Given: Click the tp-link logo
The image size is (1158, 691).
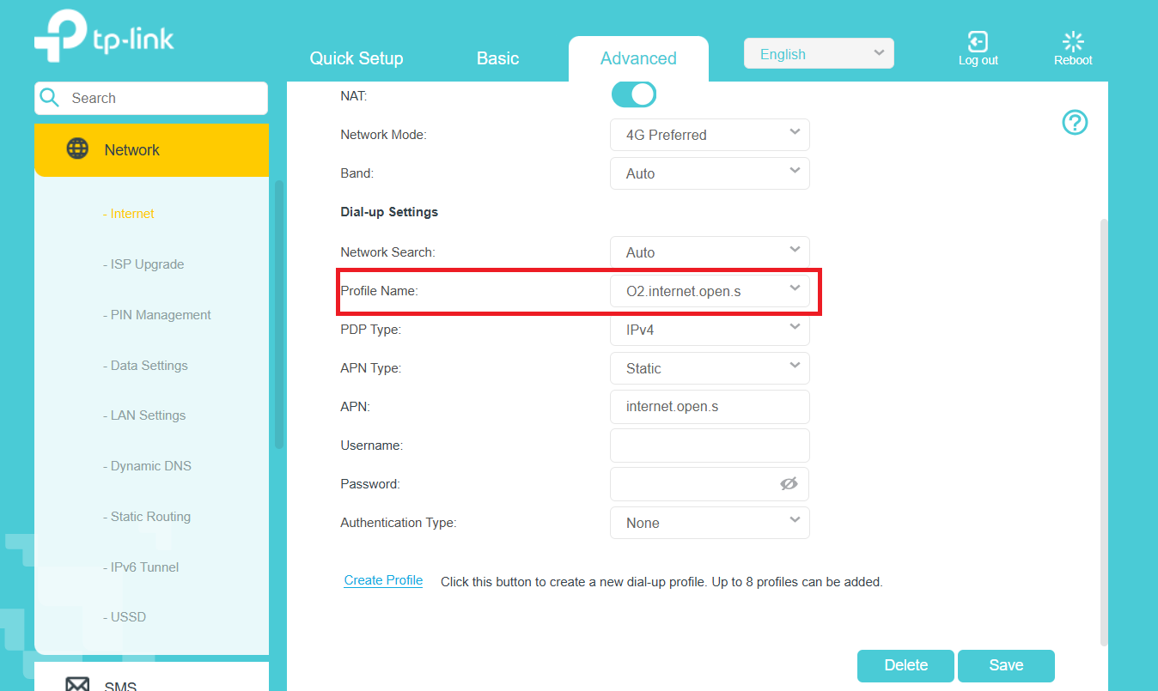Looking at the screenshot, I should pyautogui.click(x=104, y=39).
